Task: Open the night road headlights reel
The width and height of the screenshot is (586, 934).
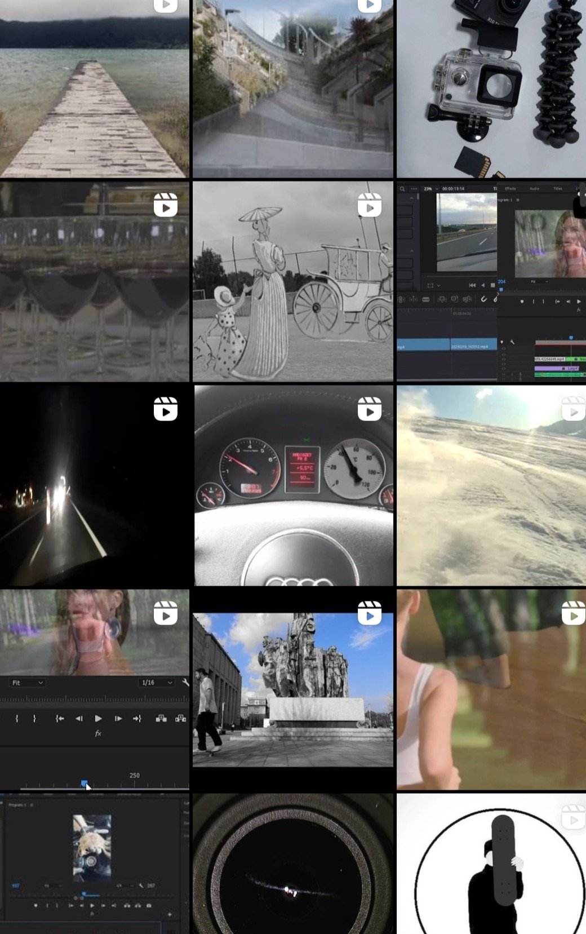Action: pyautogui.click(x=95, y=485)
